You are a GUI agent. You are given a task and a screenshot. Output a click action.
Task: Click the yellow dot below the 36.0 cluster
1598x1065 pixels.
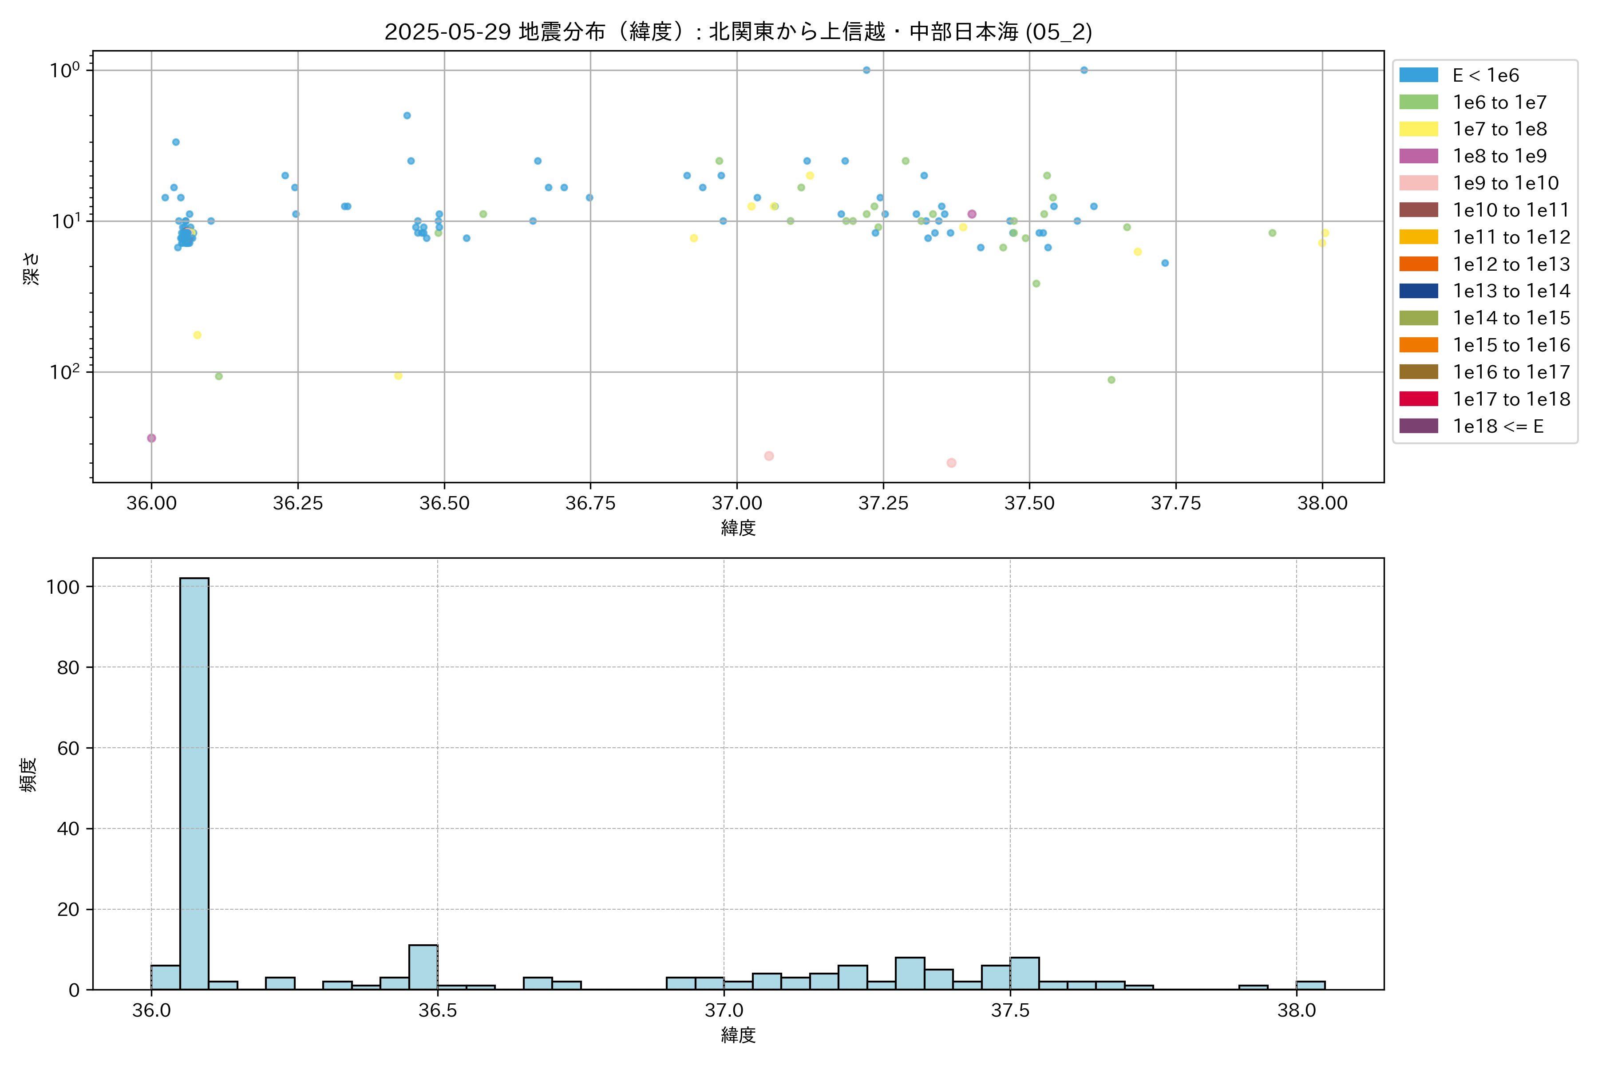(197, 335)
